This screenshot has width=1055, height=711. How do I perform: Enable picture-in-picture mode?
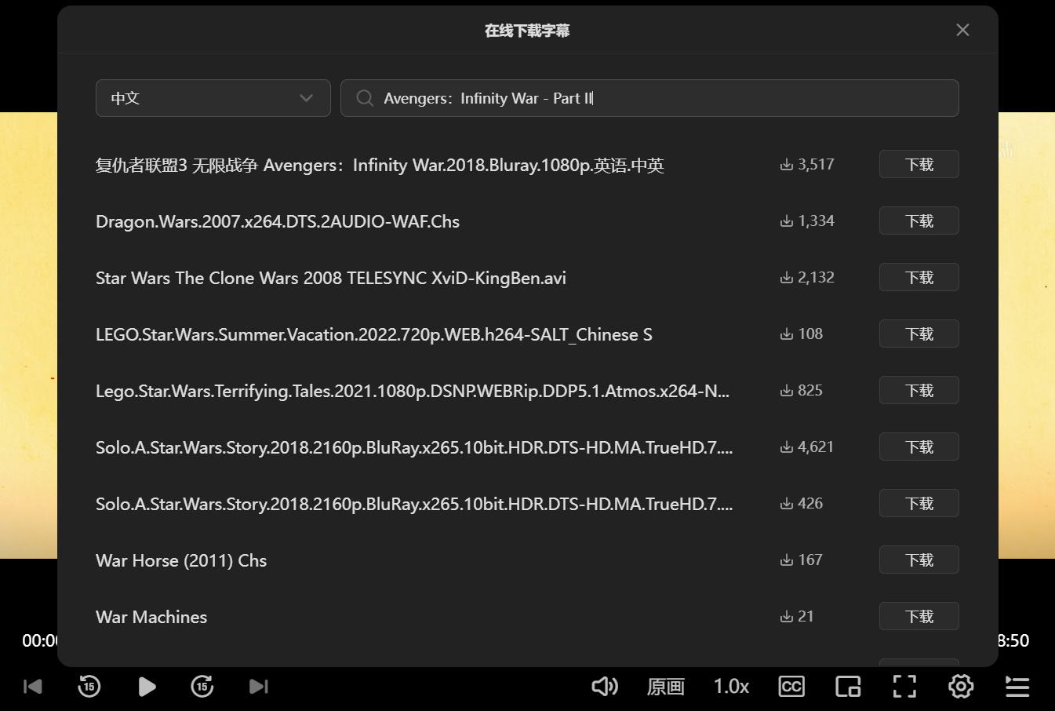(848, 687)
